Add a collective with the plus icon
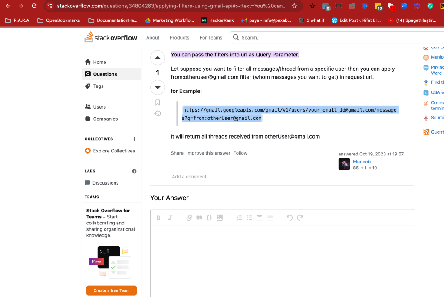The width and height of the screenshot is (444, 297). (134, 139)
